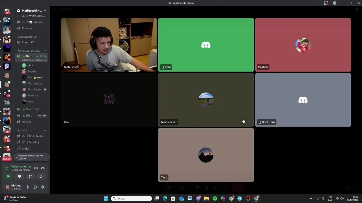Select Mati Recchi in voice member list
The height and width of the screenshot is (203, 362).
coord(35,89)
